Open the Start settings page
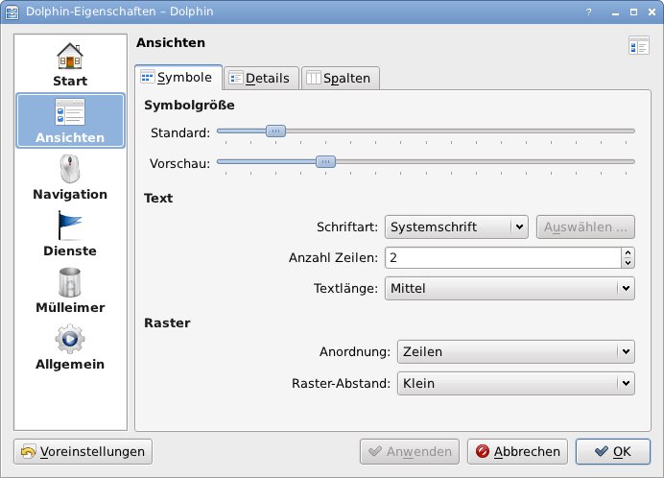This screenshot has height=478, width=664. click(x=70, y=64)
